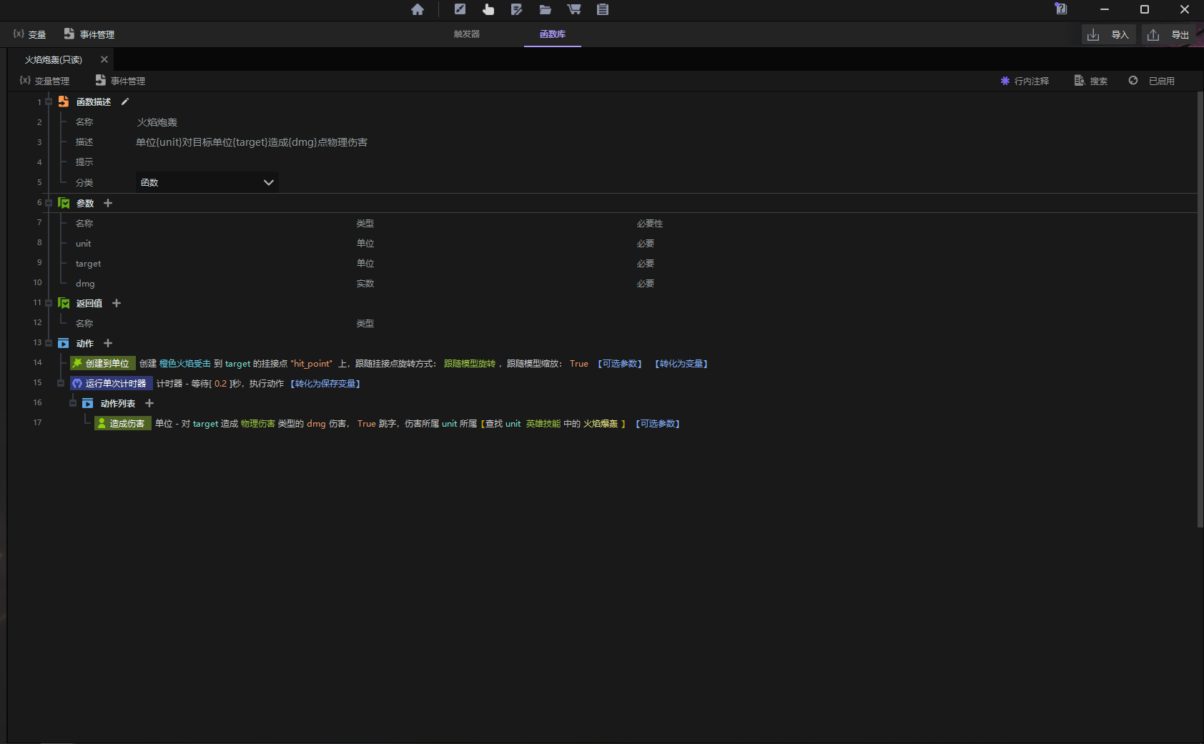Click the 导入 import button

[x=1109, y=34]
